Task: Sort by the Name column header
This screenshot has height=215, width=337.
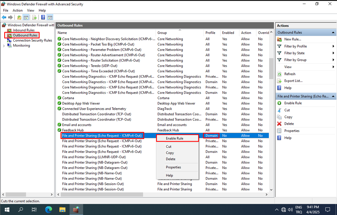Action: coord(106,33)
